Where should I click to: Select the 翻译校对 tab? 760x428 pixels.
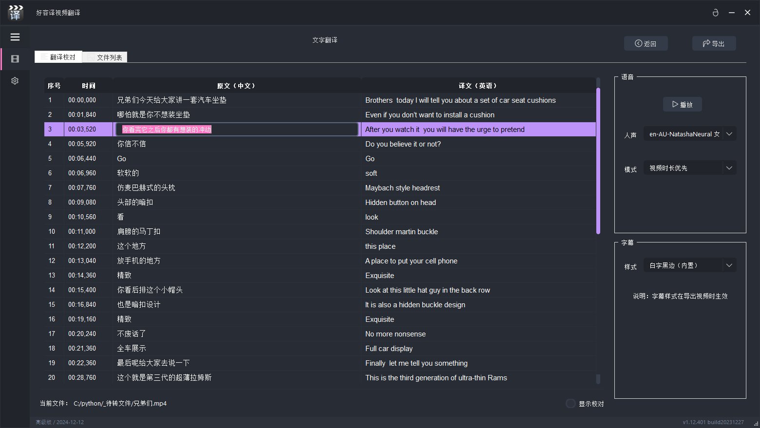pyautogui.click(x=58, y=57)
